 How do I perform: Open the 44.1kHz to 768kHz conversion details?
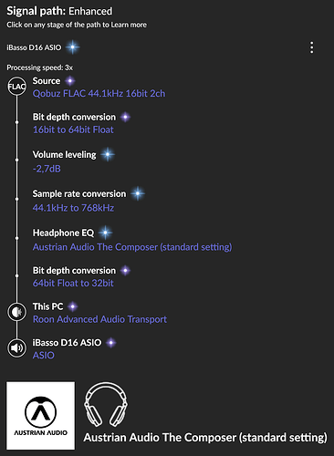73,208
